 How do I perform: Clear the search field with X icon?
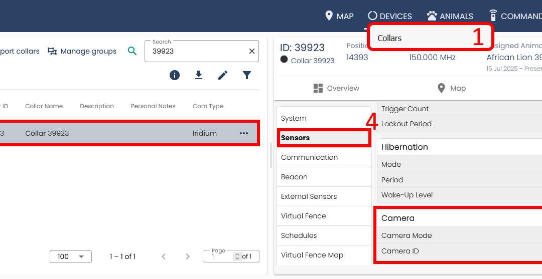pos(252,51)
